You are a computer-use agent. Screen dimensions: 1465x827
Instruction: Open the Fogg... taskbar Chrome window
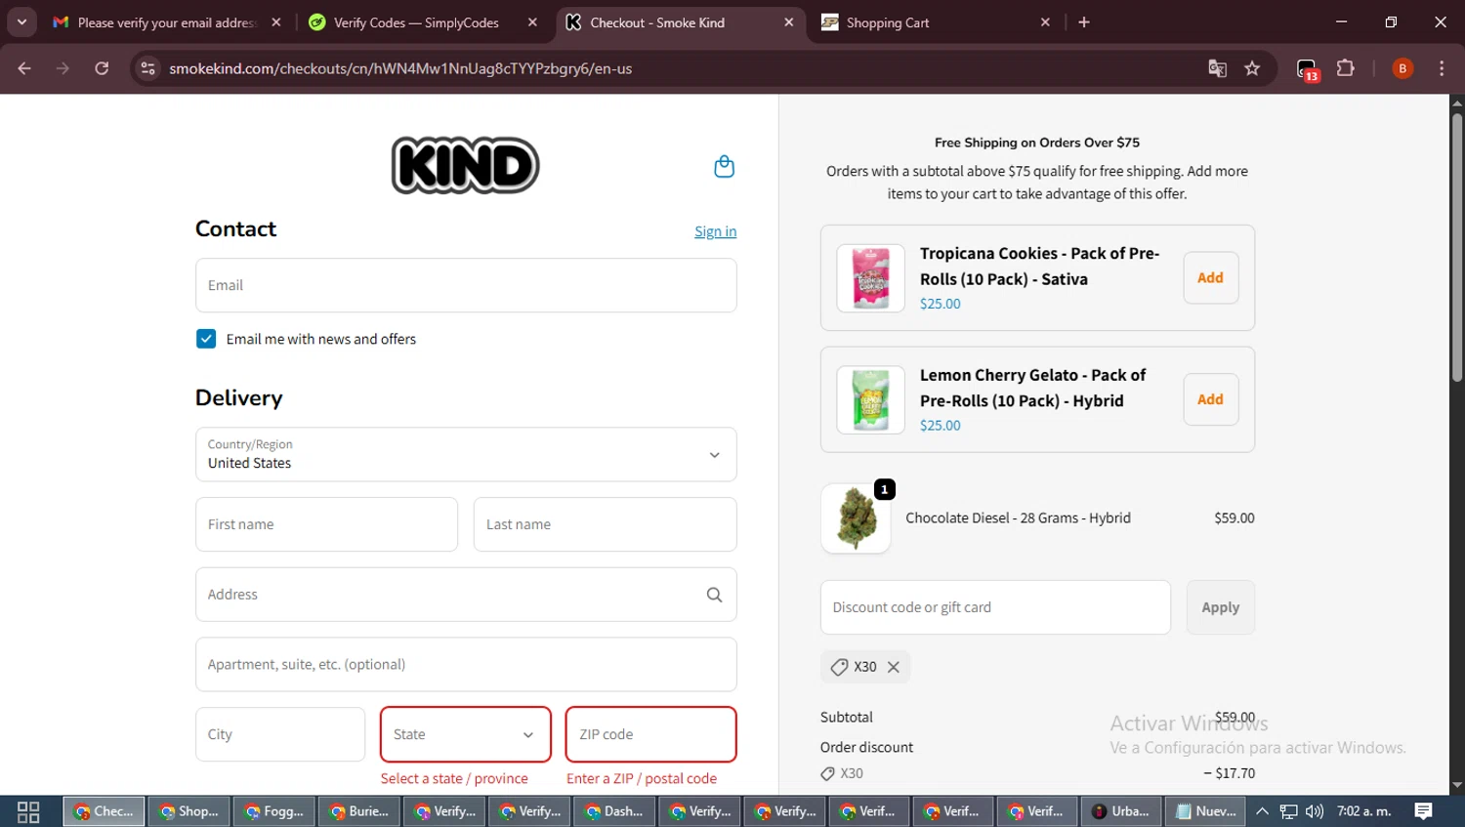coord(274,811)
